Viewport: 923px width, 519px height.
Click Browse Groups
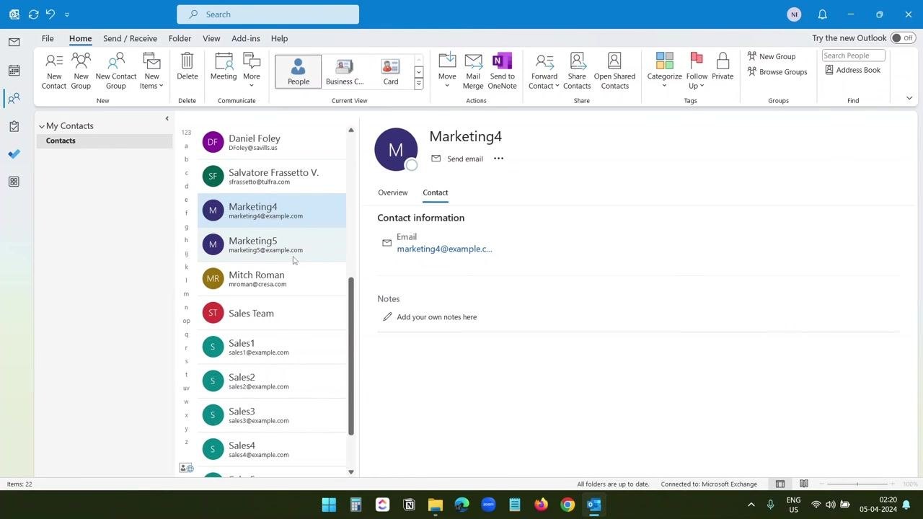pyautogui.click(x=777, y=71)
